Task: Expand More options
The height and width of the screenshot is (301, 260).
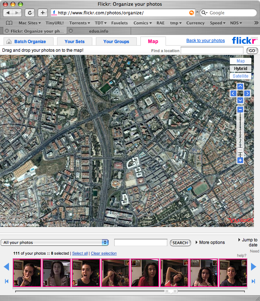Action: [210, 242]
